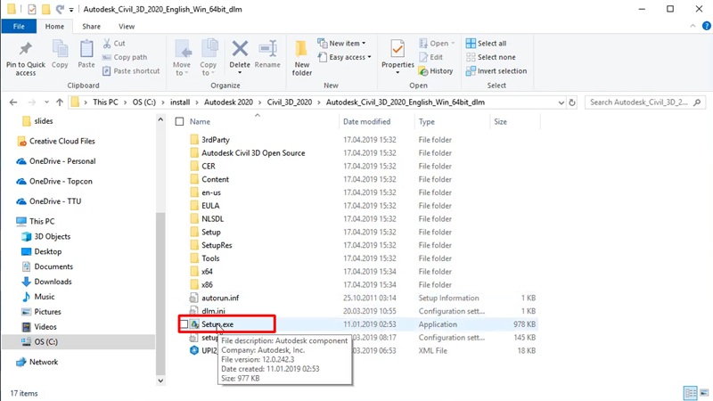The image size is (713, 401).
Task: Toggle the select-all checkbox in header
Action: [x=180, y=121]
